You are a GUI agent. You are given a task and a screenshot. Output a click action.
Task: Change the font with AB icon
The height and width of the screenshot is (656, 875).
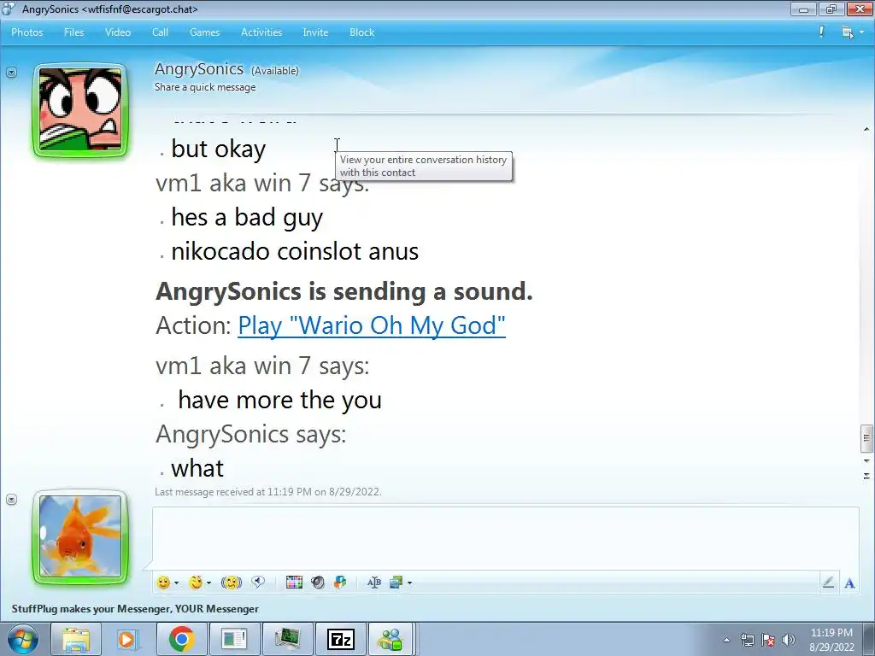click(374, 583)
